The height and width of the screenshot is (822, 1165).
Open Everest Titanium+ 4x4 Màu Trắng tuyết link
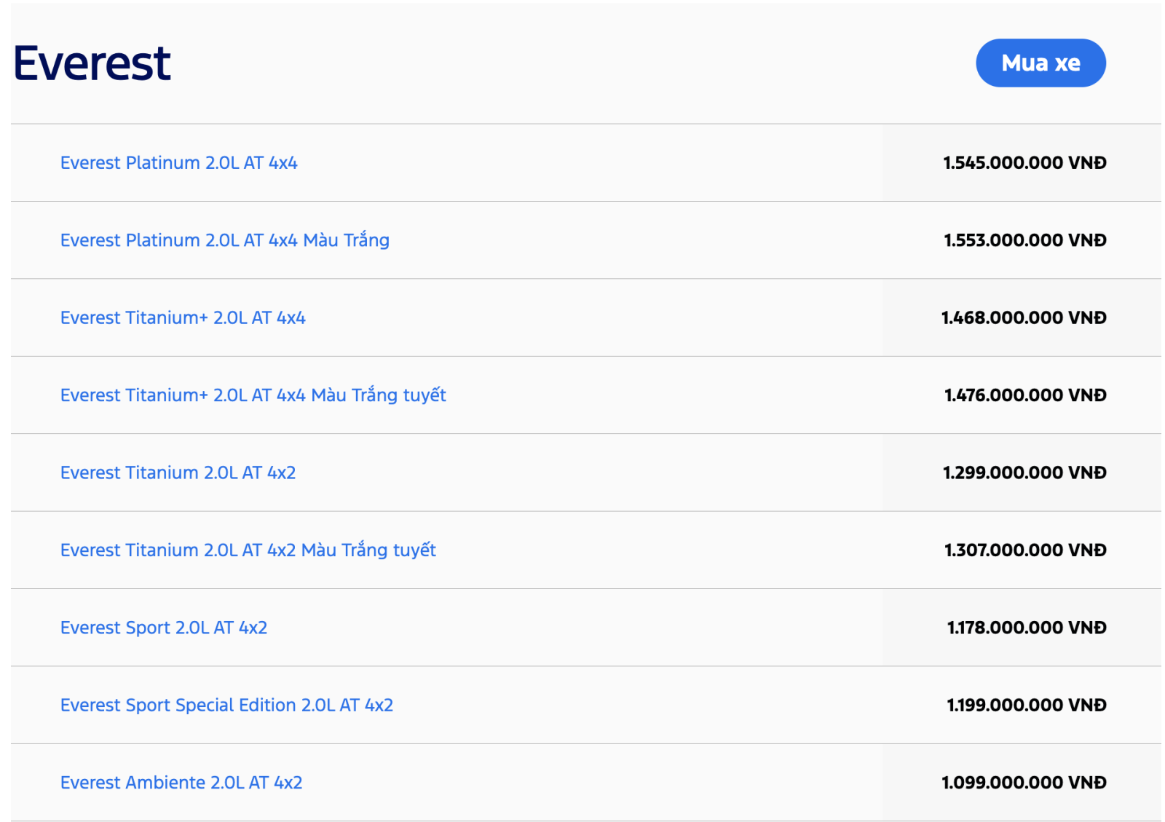[253, 395]
